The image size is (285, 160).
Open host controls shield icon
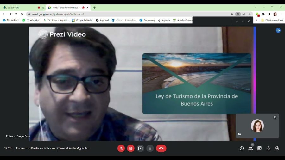tap(277, 148)
